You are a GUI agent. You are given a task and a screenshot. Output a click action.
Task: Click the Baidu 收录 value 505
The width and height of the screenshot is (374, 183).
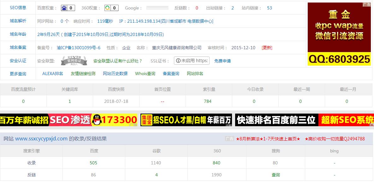click(x=93, y=163)
